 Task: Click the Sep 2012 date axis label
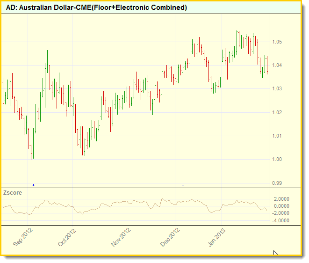[24, 237]
